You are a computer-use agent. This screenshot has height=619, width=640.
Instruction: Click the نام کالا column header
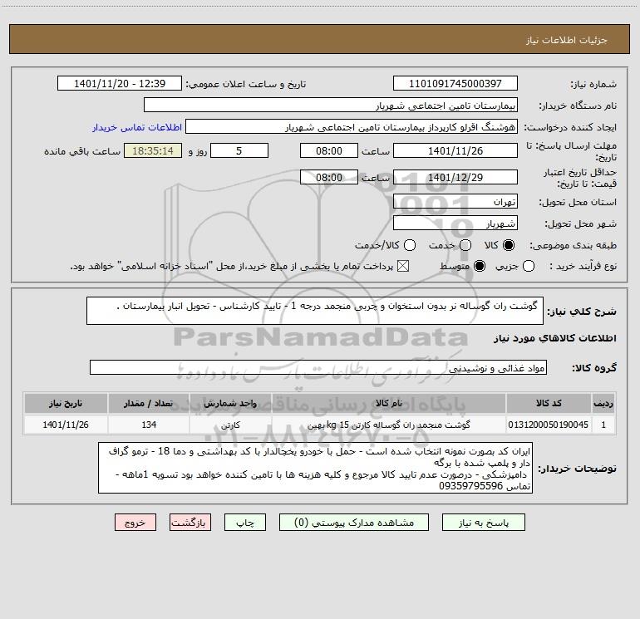coord(389,403)
